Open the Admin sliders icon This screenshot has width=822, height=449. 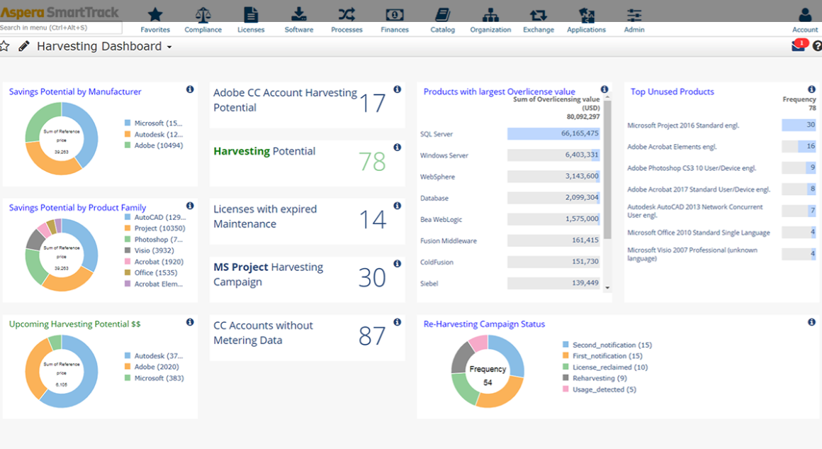[x=634, y=15]
